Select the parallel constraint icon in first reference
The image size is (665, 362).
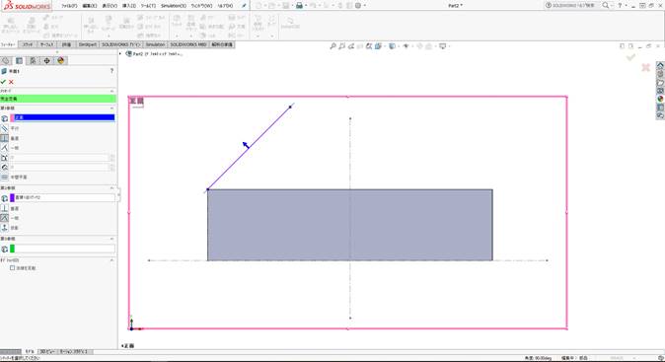[4, 128]
